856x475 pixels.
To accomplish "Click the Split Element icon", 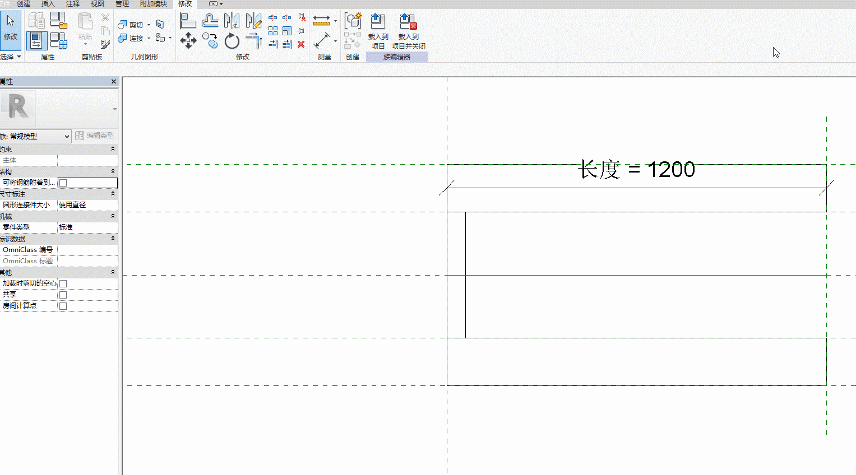I will tap(273, 18).
